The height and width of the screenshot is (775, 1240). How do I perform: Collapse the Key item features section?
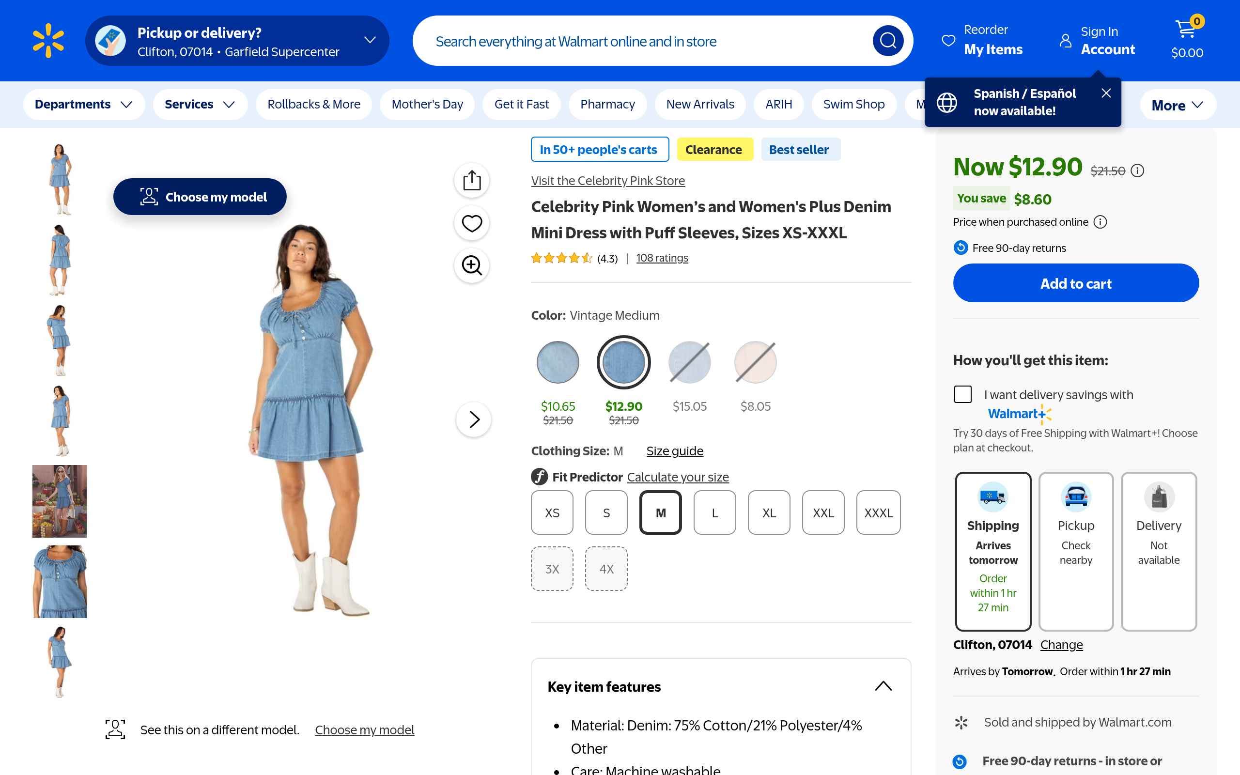click(x=883, y=686)
